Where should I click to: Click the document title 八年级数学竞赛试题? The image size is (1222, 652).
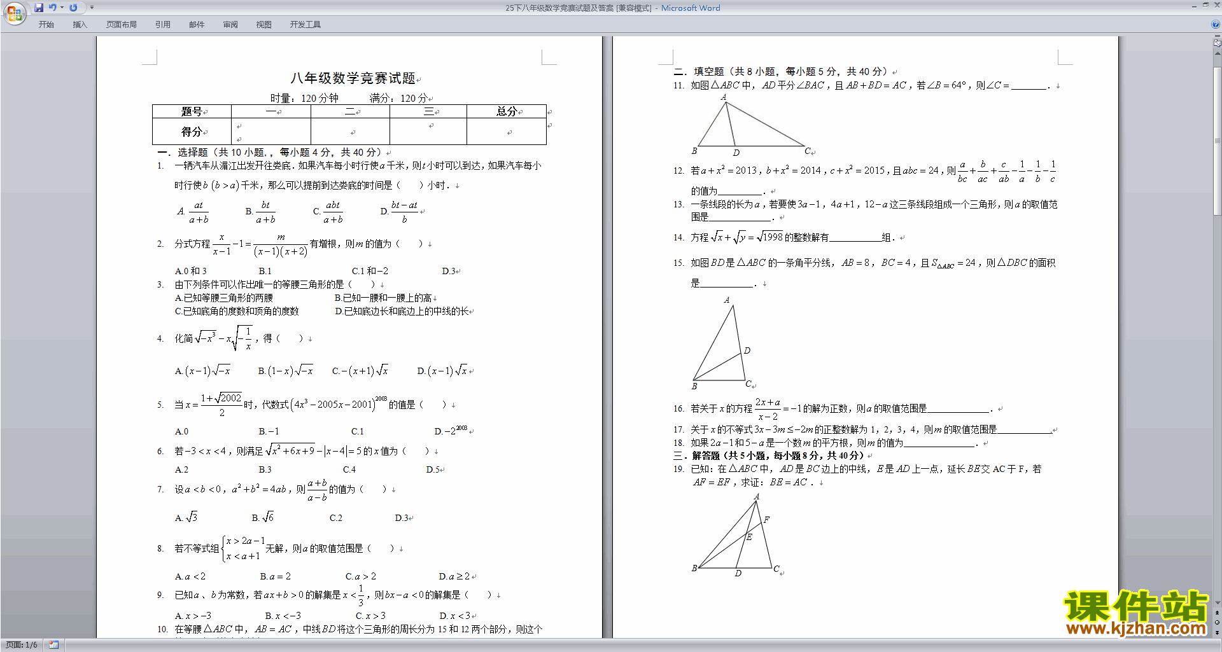point(353,78)
